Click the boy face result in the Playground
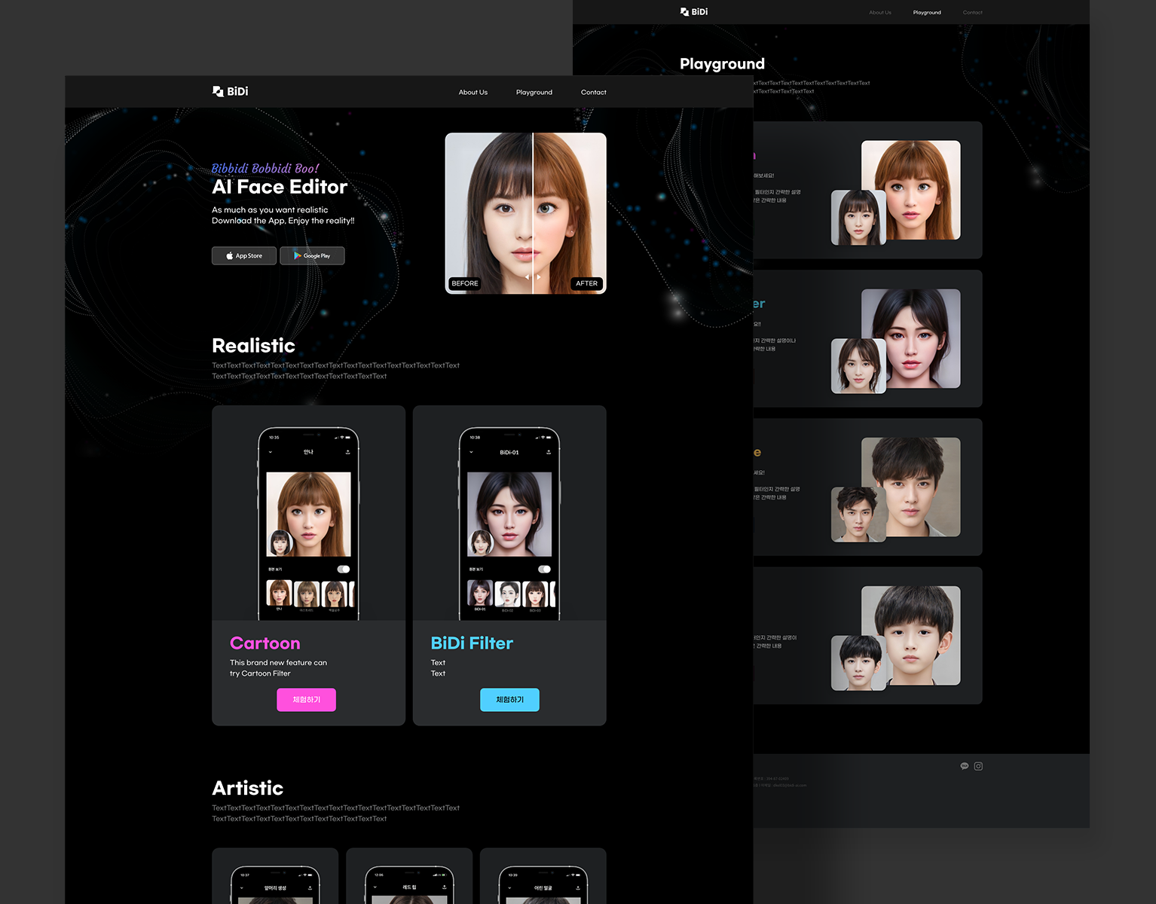 coord(911,635)
